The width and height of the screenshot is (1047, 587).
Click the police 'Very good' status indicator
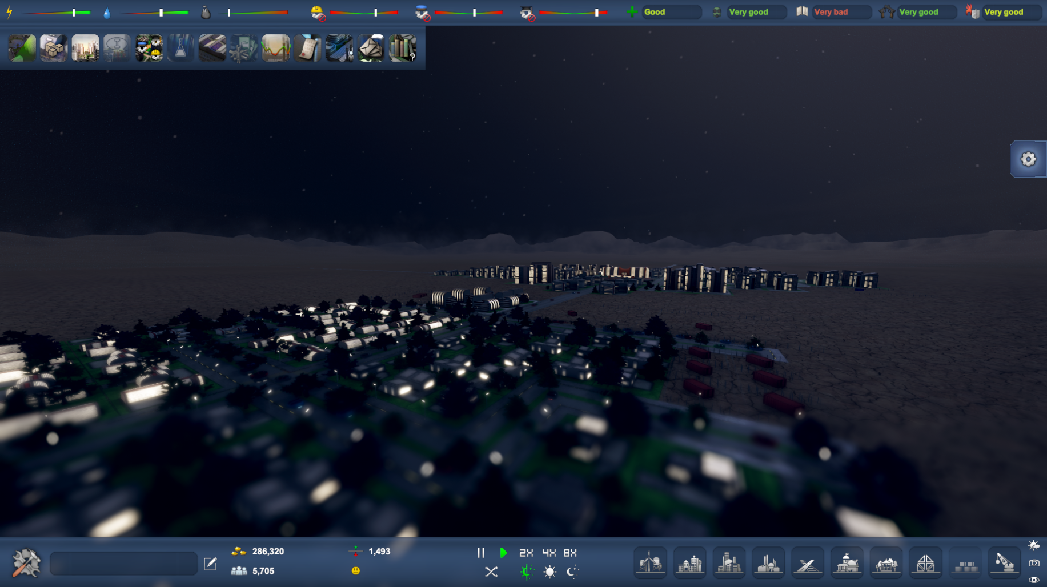(926, 12)
